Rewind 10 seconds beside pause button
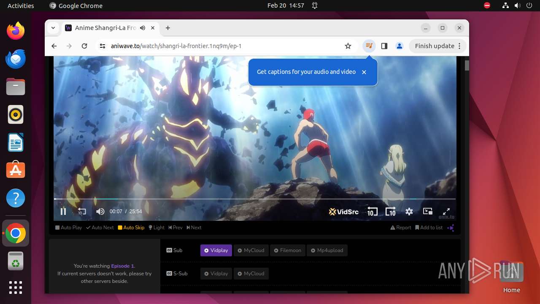Viewport: 540px width, 304px height. pyautogui.click(x=82, y=212)
